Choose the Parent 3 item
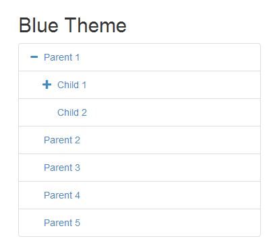The height and width of the screenshot is (249, 277). pos(62,168)
